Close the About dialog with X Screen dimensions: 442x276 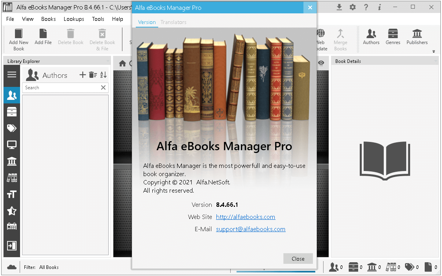[x=310, y=7]
